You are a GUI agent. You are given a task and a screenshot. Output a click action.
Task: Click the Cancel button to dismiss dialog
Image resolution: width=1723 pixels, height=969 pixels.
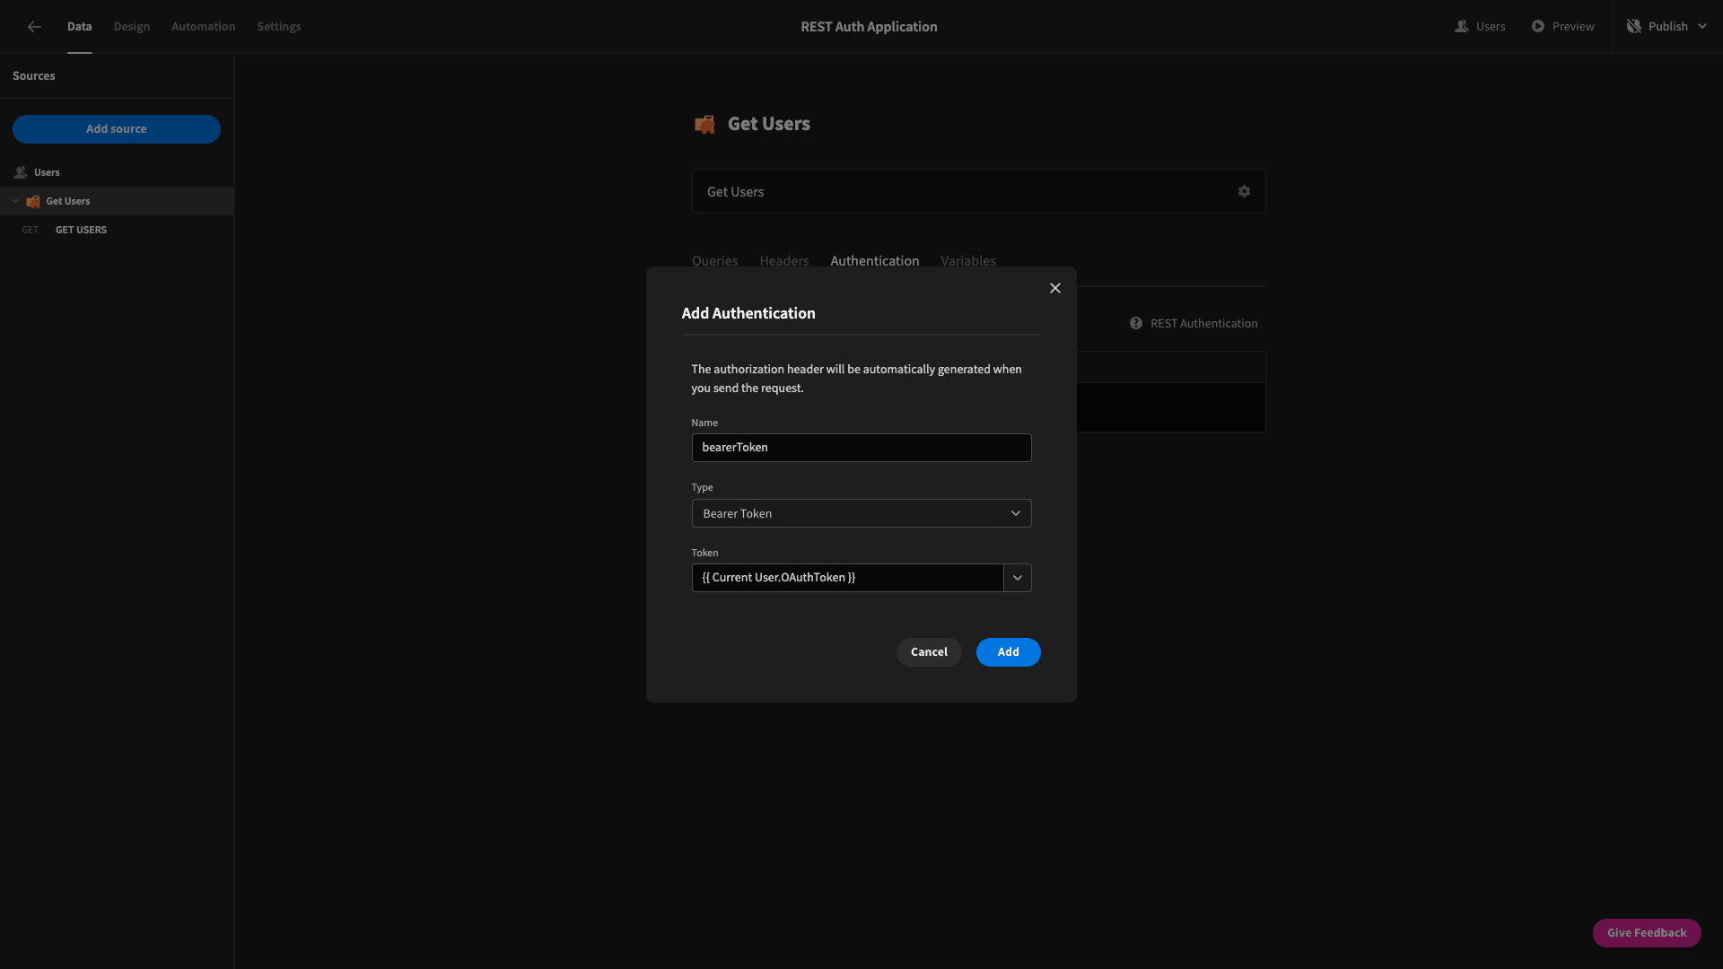click(x=929, y=652)
